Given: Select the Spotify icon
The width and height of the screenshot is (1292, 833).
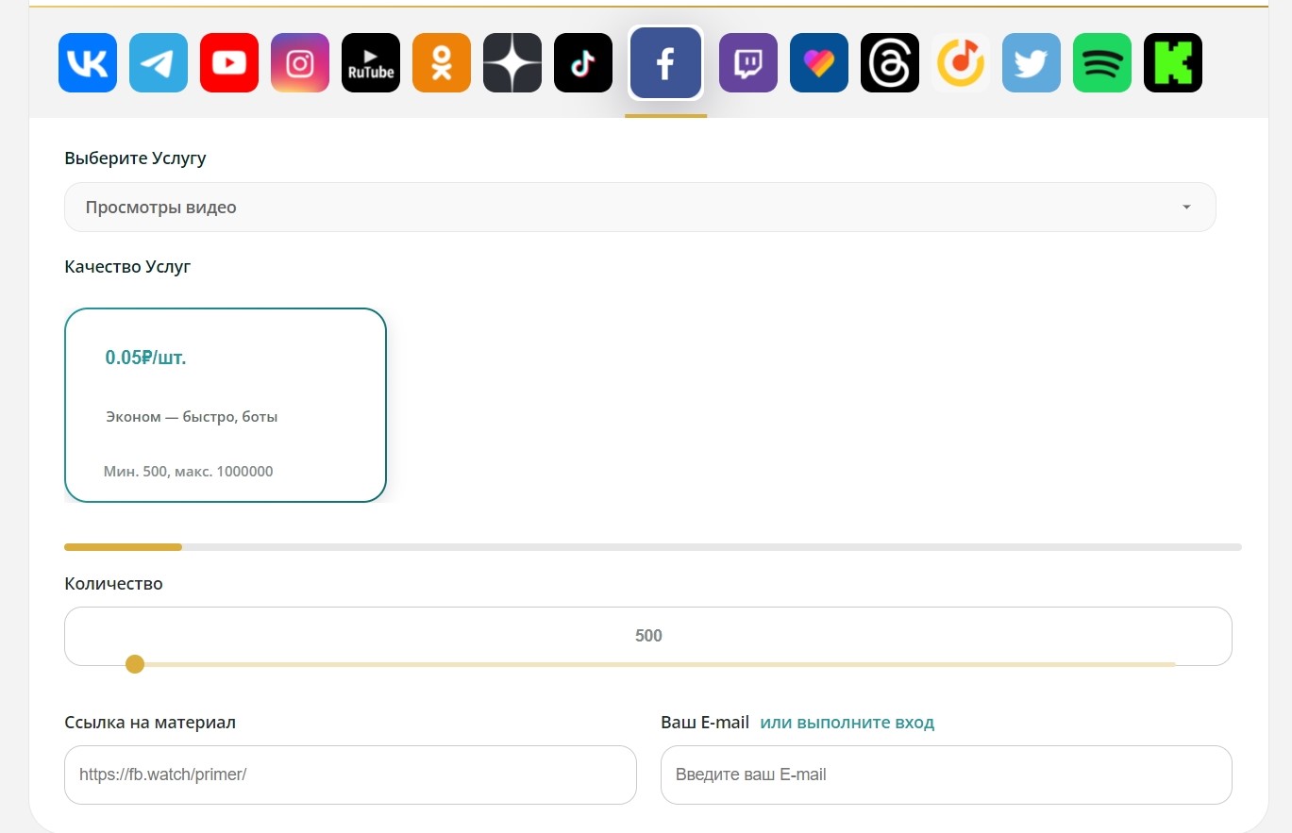Looking at the screenshot, I should point(1102,63).
